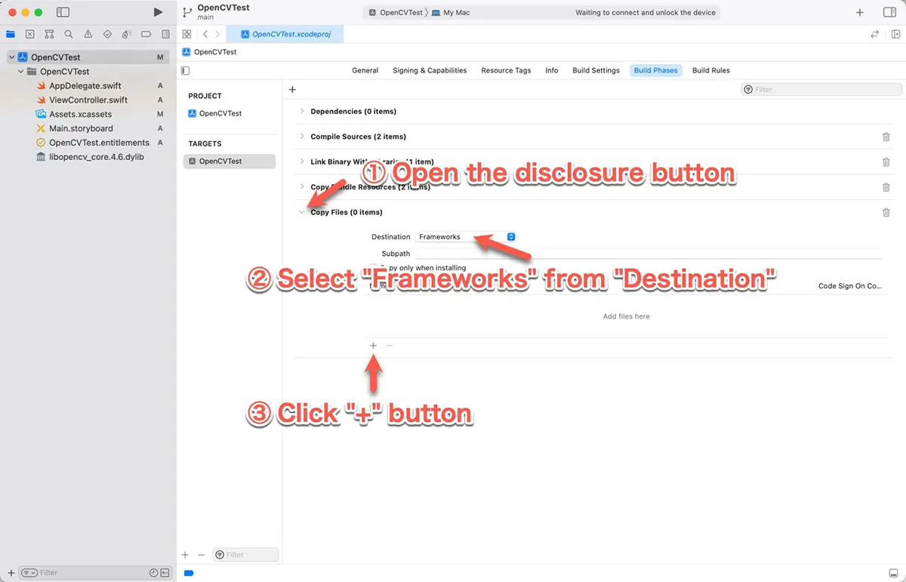The image size is (906, 582).
Task: Click the Subpath text field
Action: pos(648,254)
